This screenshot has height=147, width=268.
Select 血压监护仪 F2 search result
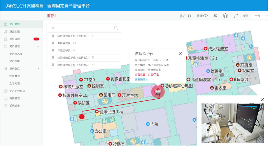[84, 43]
